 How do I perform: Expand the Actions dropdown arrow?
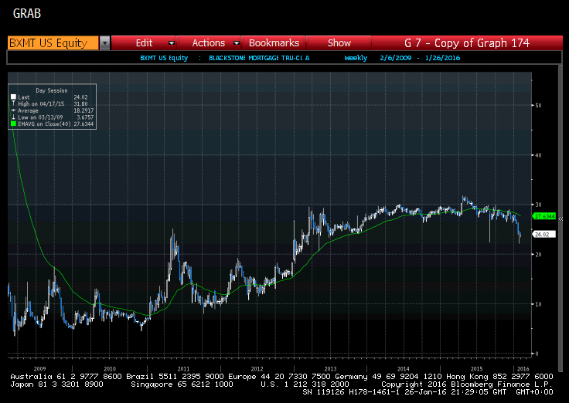point(237,43)
